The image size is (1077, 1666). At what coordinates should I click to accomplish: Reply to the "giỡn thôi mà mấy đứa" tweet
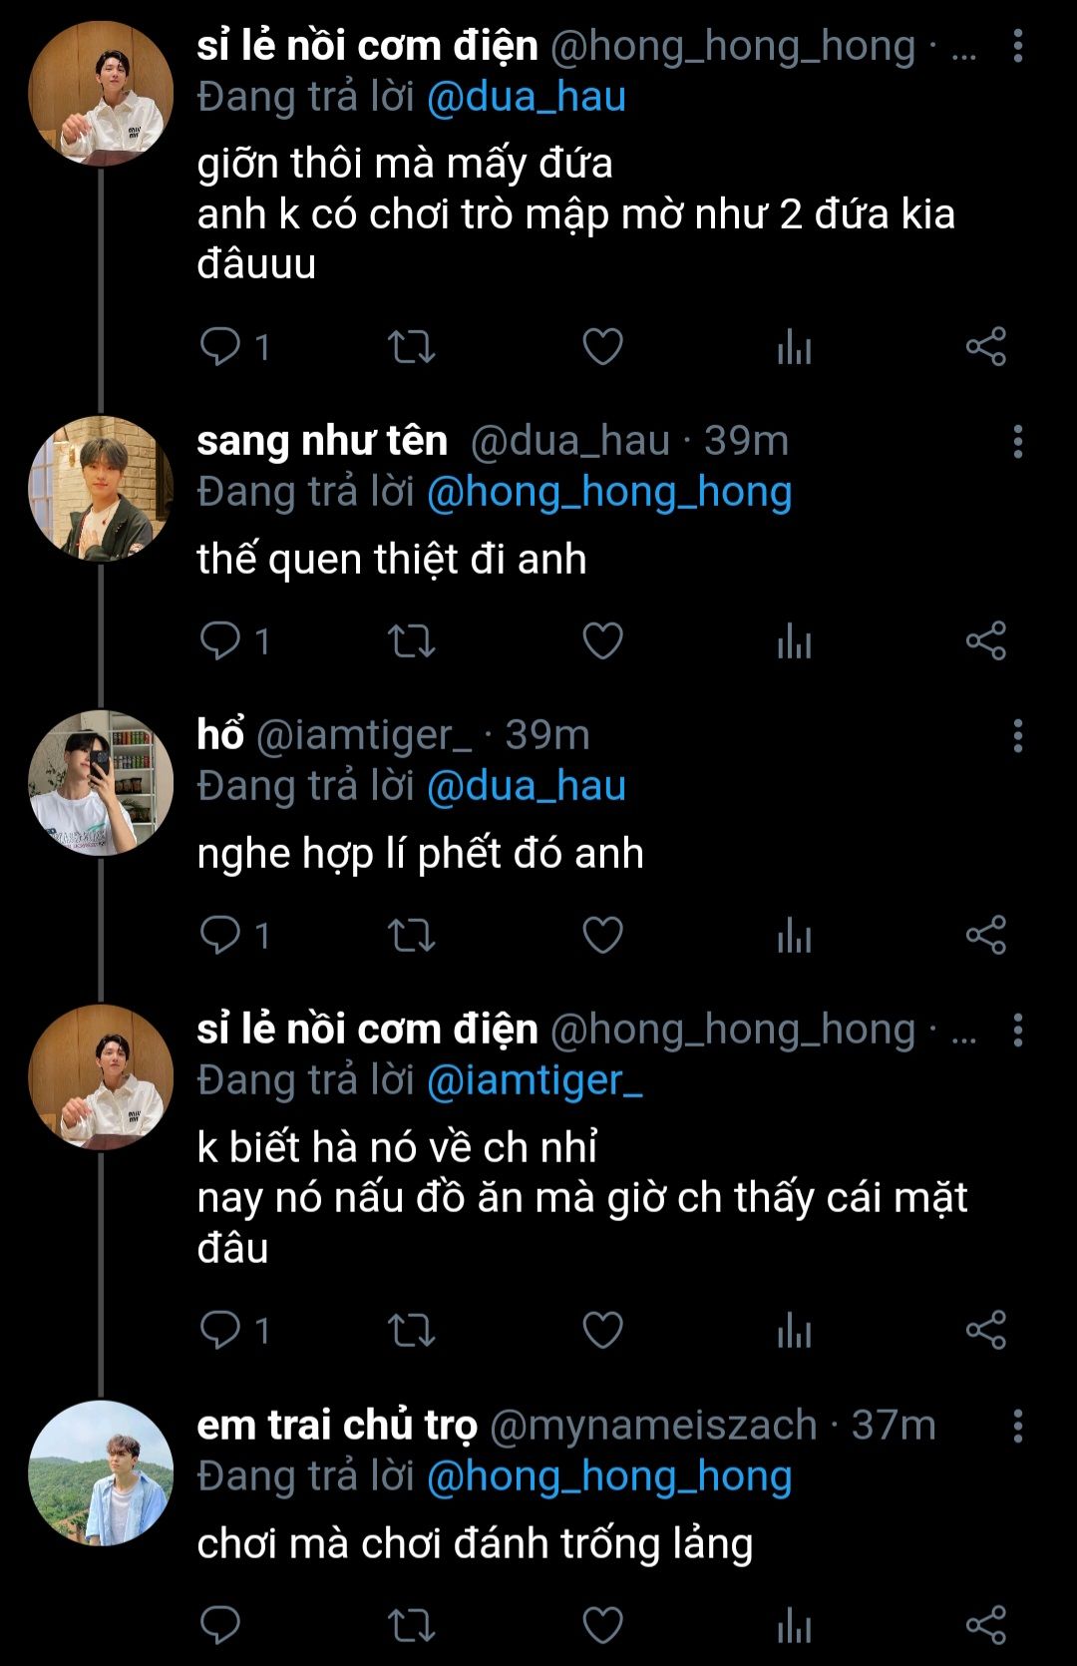click(x=220, y=346)
